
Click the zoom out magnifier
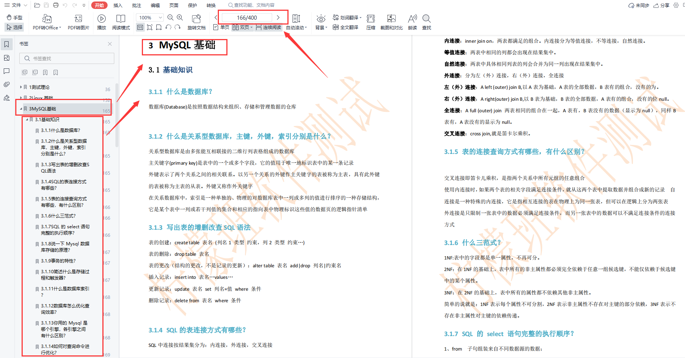171,17
